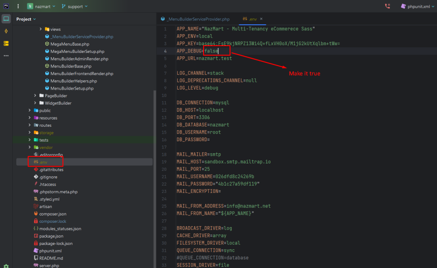Screen dimensions: 437x268
Task: Switch to the .env editor tab
Action: pos(250,19)
